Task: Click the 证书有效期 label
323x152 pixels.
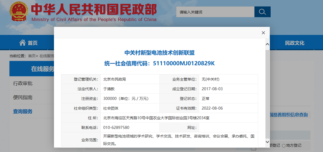Action: point(186,108)
